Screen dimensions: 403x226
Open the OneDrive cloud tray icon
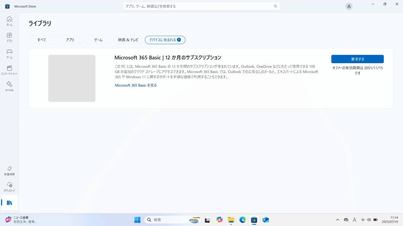[346, 220]
